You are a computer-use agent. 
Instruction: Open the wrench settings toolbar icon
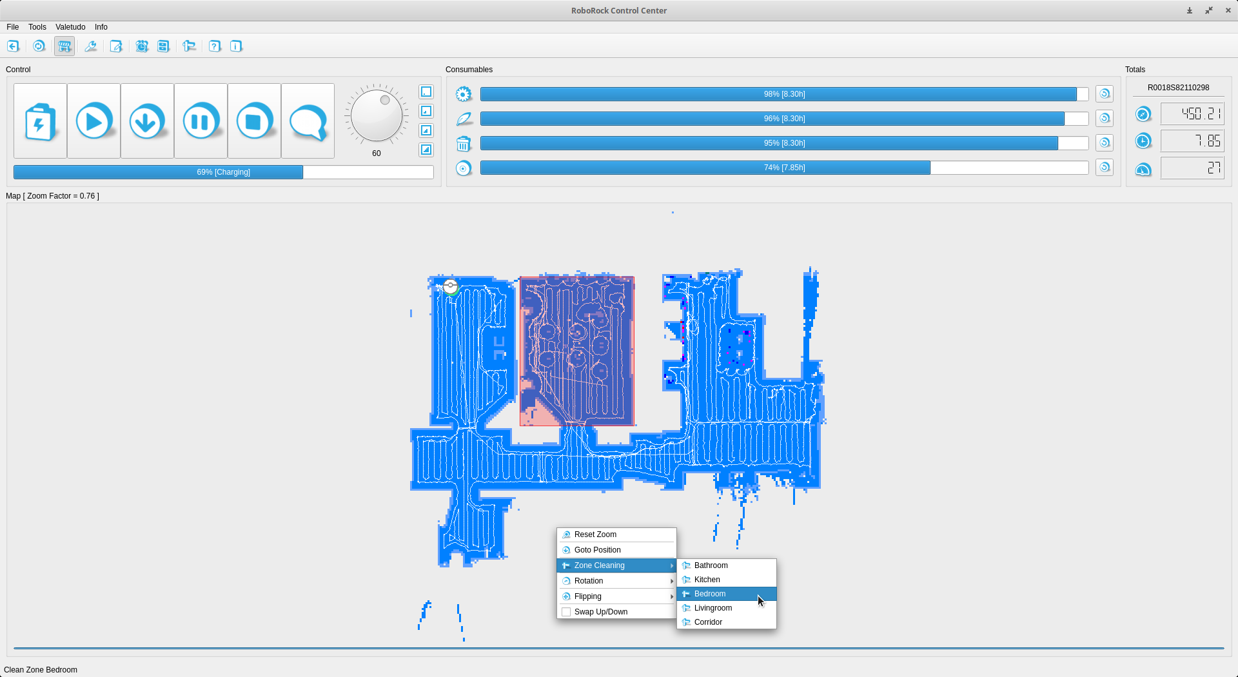coord(91,46)
